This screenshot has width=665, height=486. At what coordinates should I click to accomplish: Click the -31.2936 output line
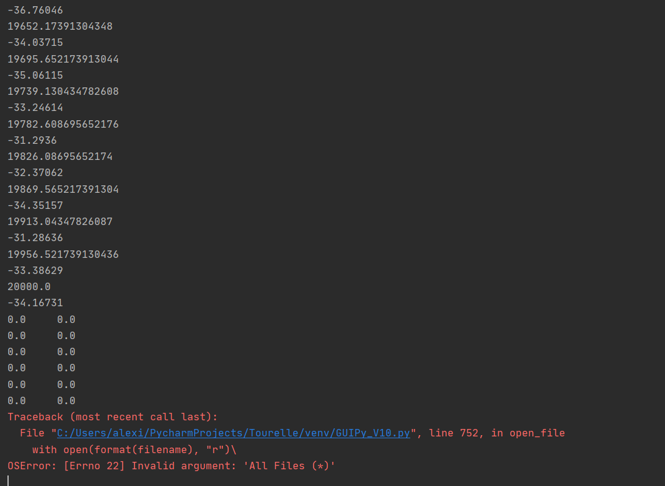coord(32,140)
